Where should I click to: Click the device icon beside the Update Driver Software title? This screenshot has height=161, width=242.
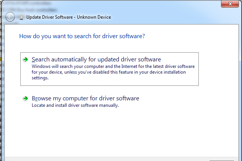pos(21,17)
